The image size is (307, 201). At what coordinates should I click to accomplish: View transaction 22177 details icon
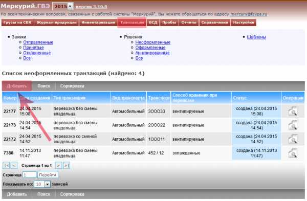(293, 111)
